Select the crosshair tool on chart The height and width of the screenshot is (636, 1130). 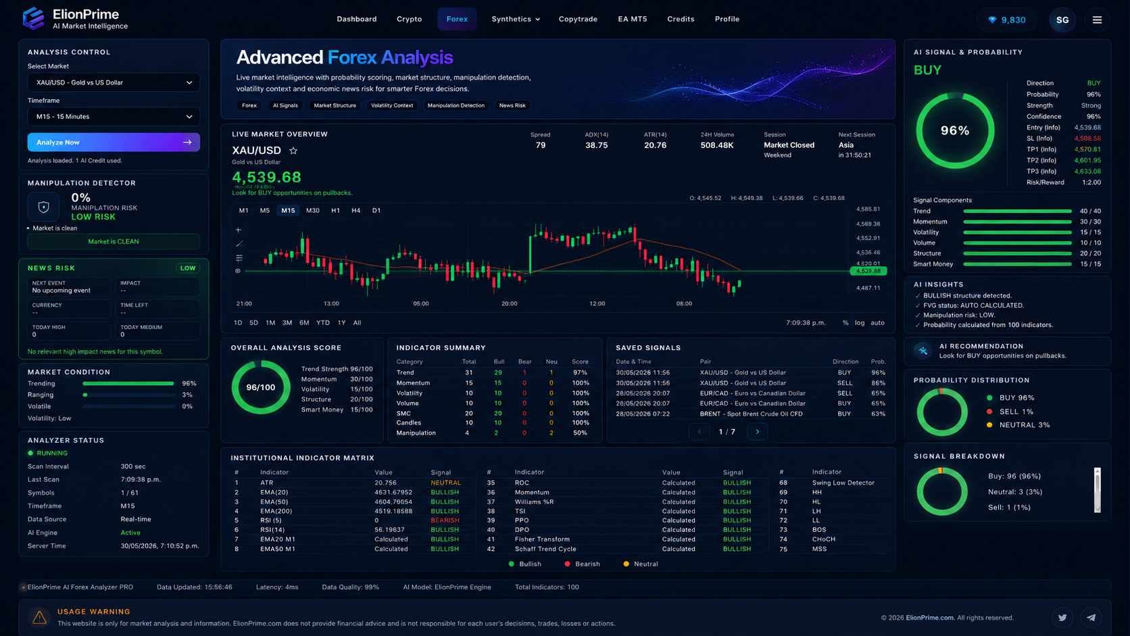(238, 230)
